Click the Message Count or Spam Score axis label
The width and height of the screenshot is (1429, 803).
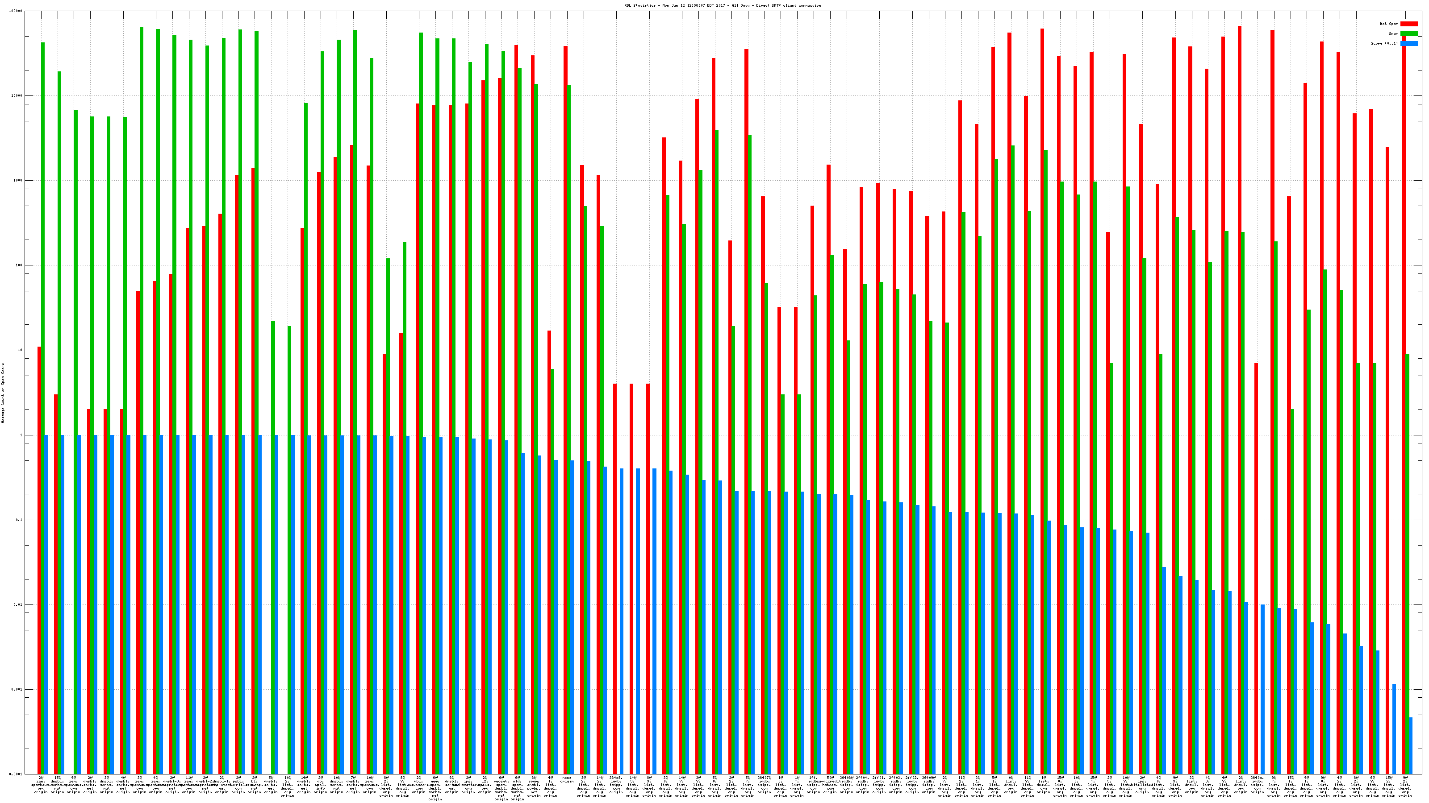3,393
